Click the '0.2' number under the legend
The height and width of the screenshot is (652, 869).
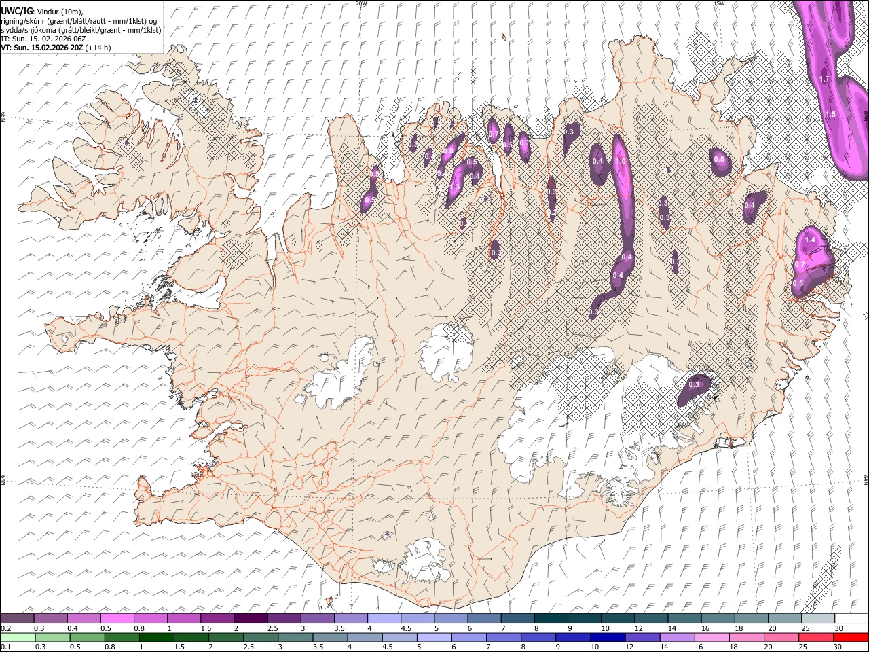pyautogui.click(x=6, y=628)
